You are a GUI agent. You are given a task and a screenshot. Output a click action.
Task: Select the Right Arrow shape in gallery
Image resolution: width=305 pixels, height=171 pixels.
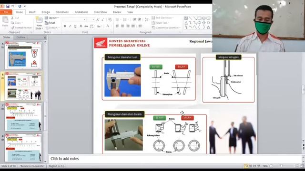click(199, 23)
